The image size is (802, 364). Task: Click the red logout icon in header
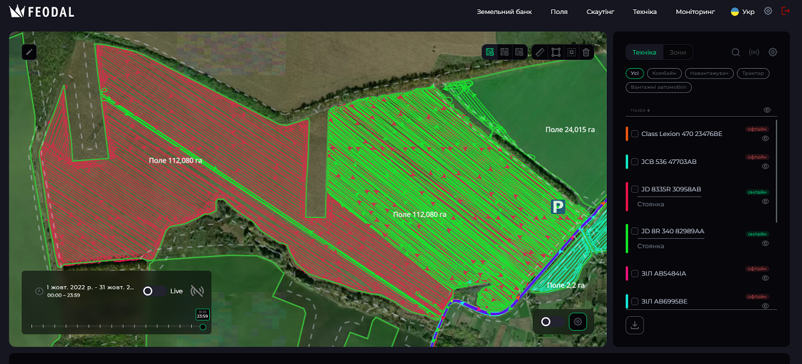(786, 11)
